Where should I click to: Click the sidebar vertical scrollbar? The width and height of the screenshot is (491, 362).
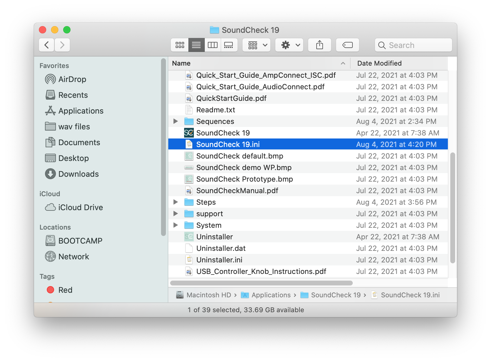pyautogui.click(x=163, y=147)
